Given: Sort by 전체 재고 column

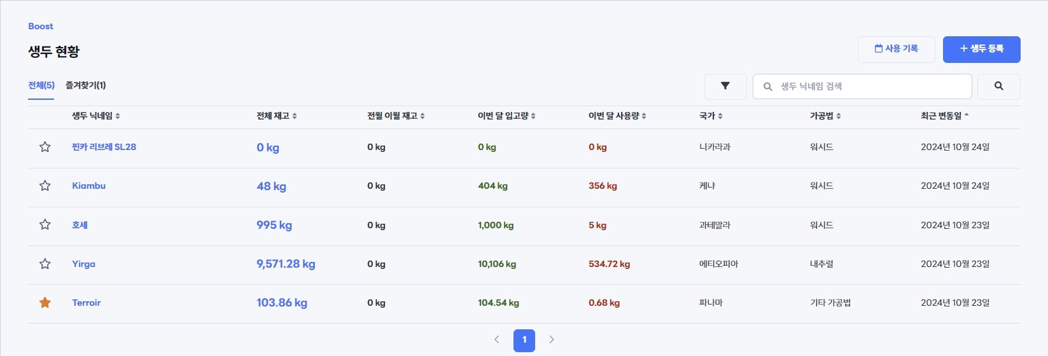Looking at the screenshot, I should (x=276, y=116).
